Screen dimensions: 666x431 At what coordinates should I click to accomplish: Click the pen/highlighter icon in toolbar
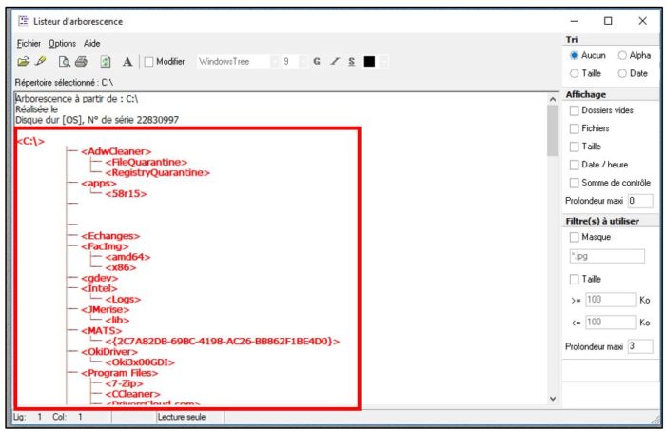point(40,62)
